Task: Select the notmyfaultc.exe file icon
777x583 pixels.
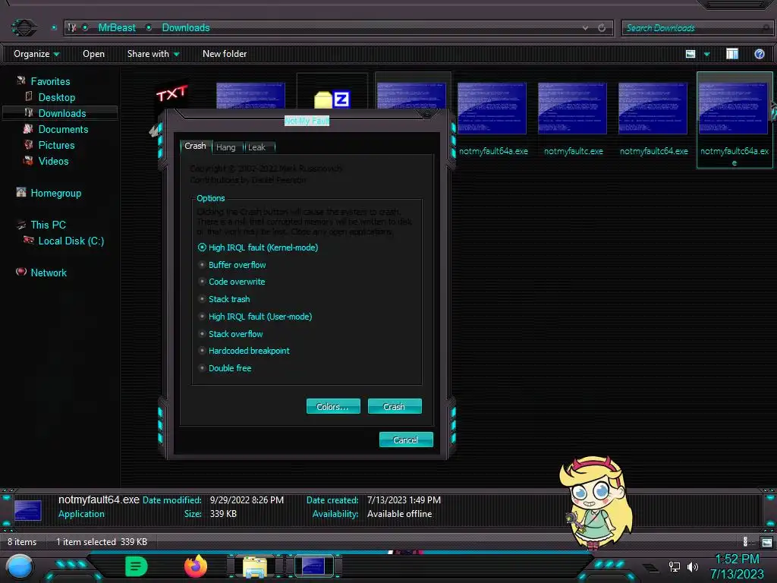Action: point(572,108)
